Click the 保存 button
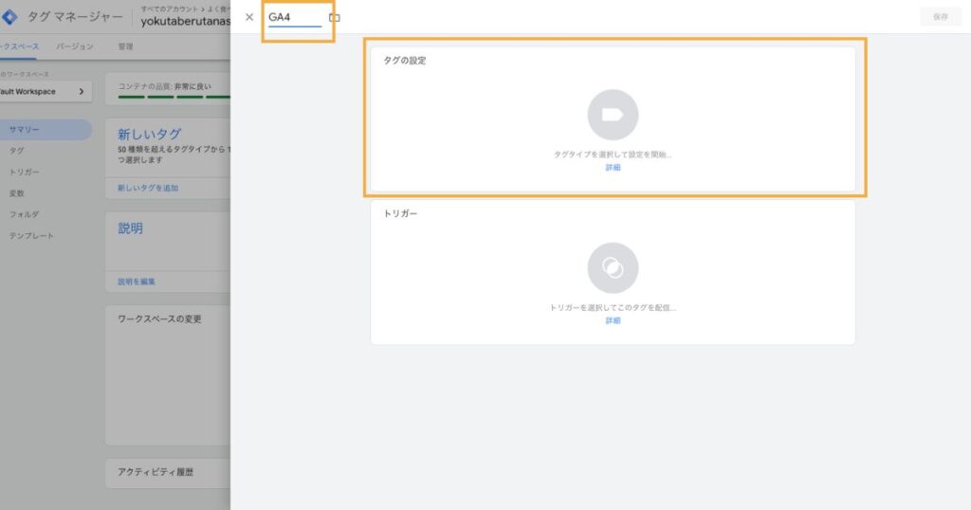Screen dimensions: 971x510 pos(941,17)
